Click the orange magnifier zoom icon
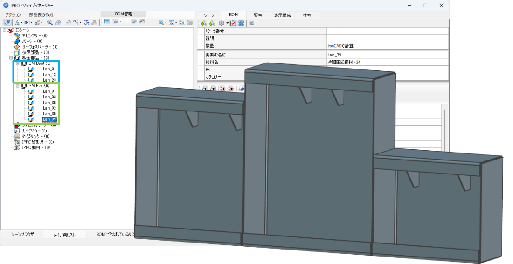513x264 pixels. coord(161,22)
